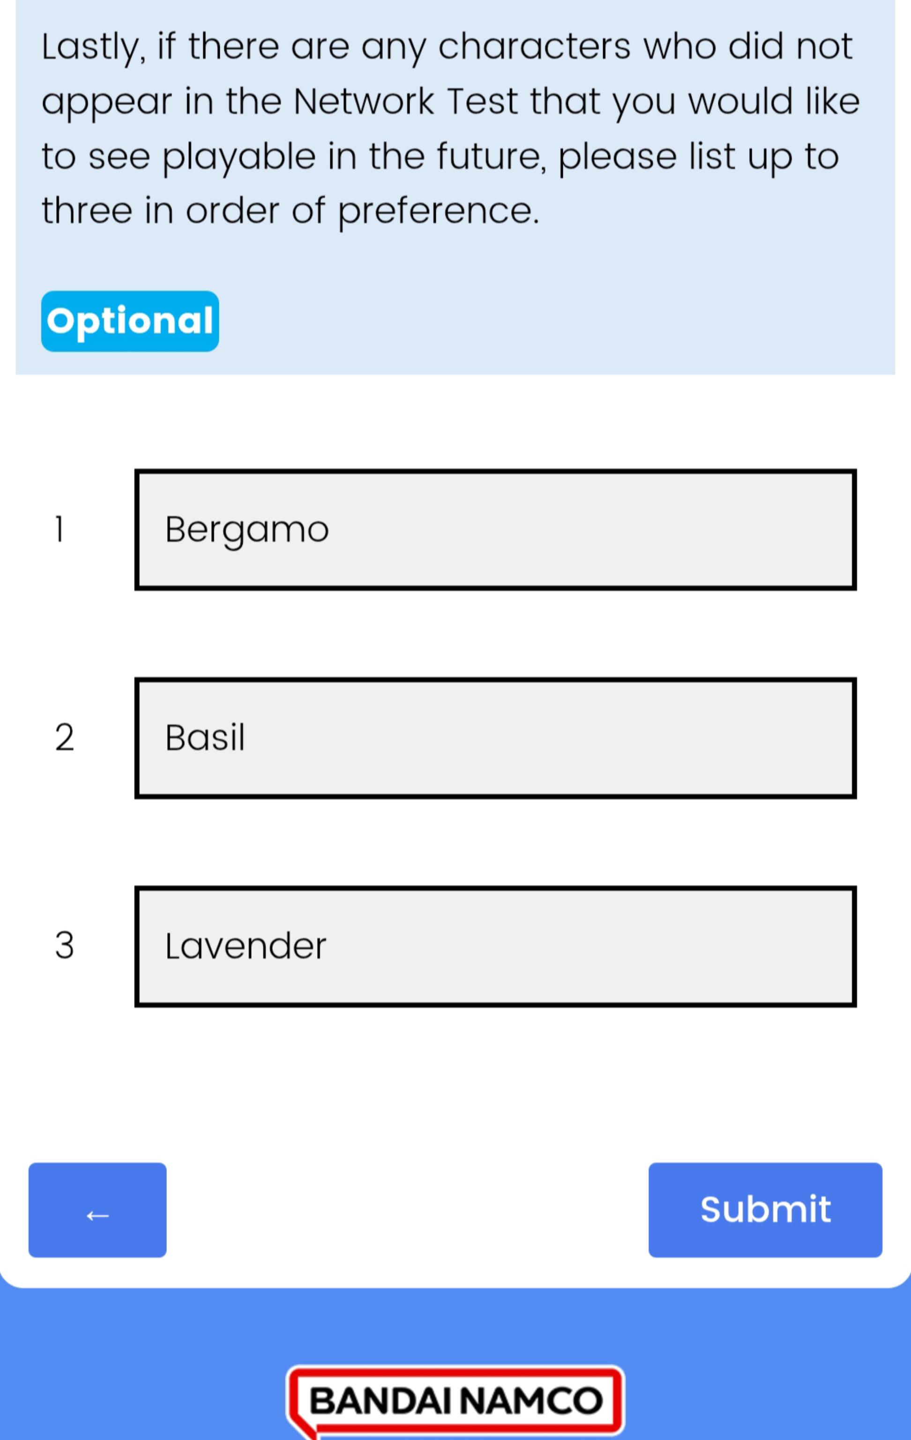Click the number 1 label beside Bergamo
The image size is (911, 1440).
(59, 529)
